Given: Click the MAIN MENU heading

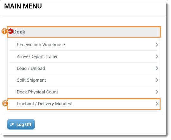Looking at the screenshot, I should point(23,6).
